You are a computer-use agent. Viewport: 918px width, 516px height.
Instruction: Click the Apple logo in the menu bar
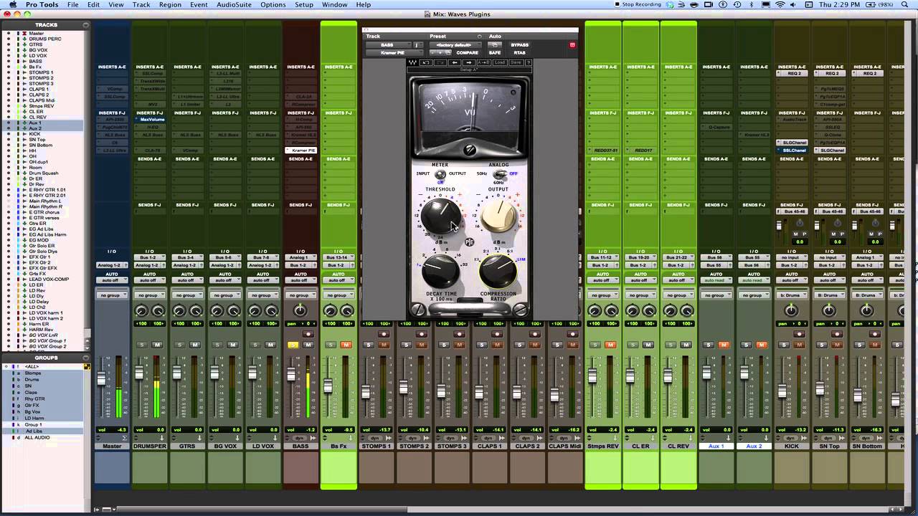pos(12,5)
